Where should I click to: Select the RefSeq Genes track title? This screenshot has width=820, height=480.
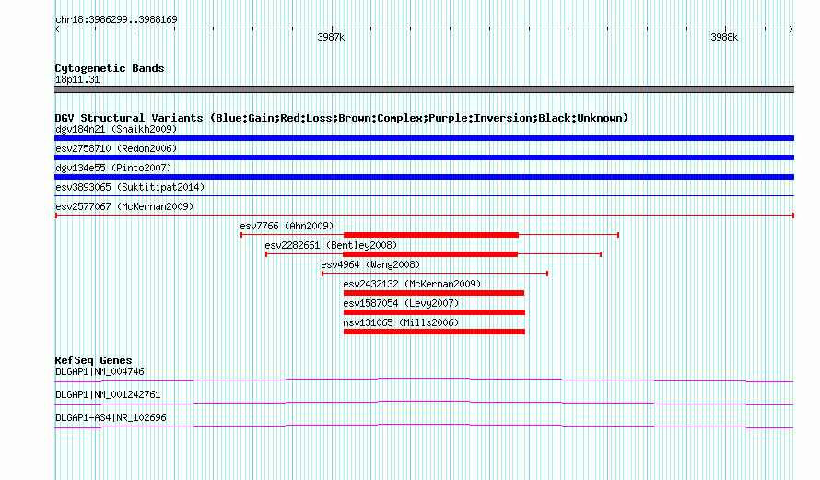point(94,360)
